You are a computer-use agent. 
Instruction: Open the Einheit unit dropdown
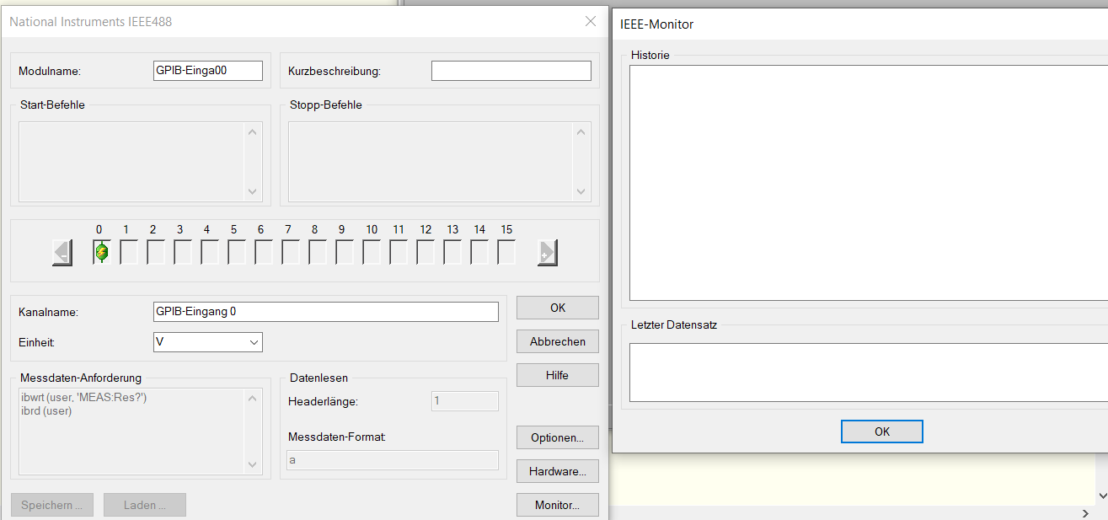(208, 342)
